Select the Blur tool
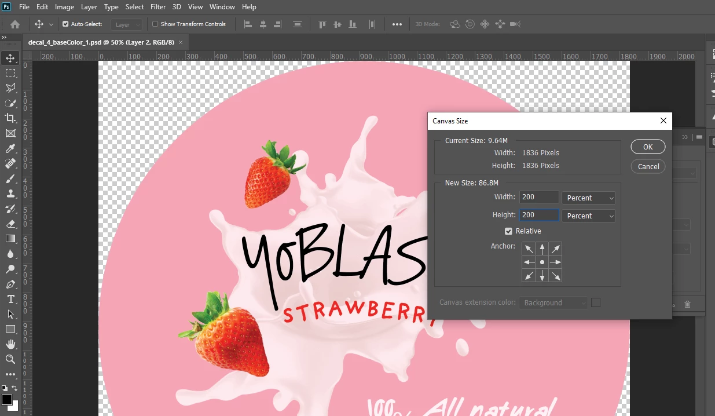Viewport: 715px width, 416px height. point(10,254)
